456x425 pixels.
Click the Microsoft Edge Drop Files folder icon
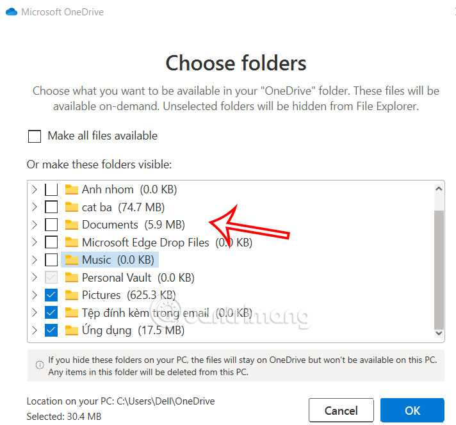tap(71, 242)
